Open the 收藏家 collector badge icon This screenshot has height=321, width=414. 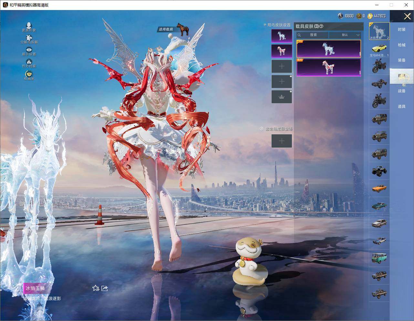point(29,74)
